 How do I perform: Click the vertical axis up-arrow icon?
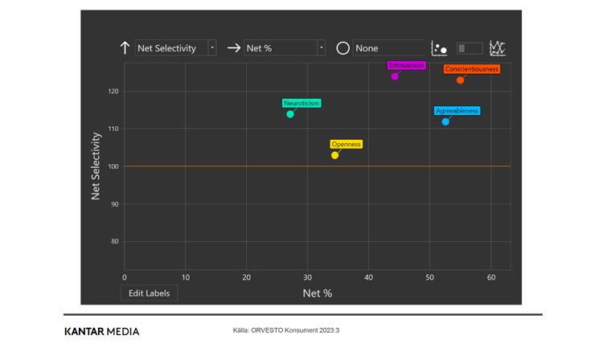125,48
